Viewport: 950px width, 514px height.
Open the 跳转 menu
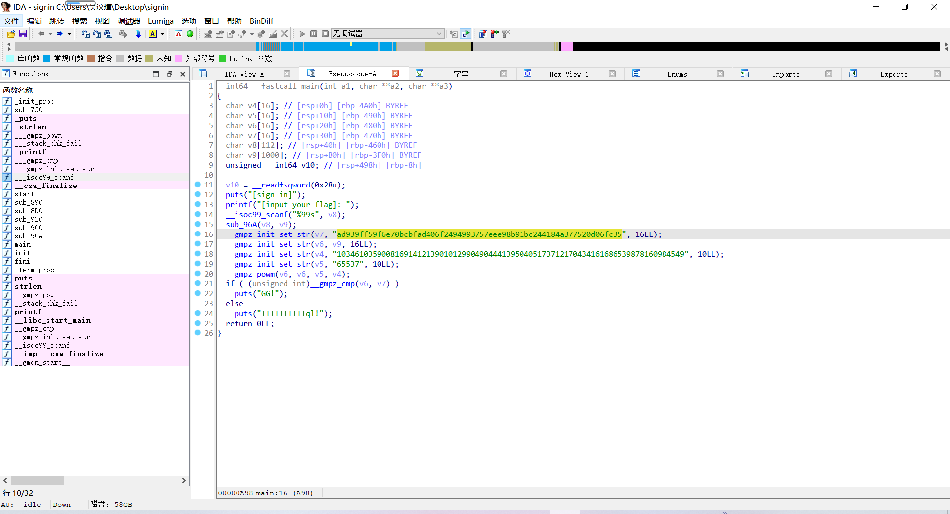pyautogui.click(x=57, y=21)
